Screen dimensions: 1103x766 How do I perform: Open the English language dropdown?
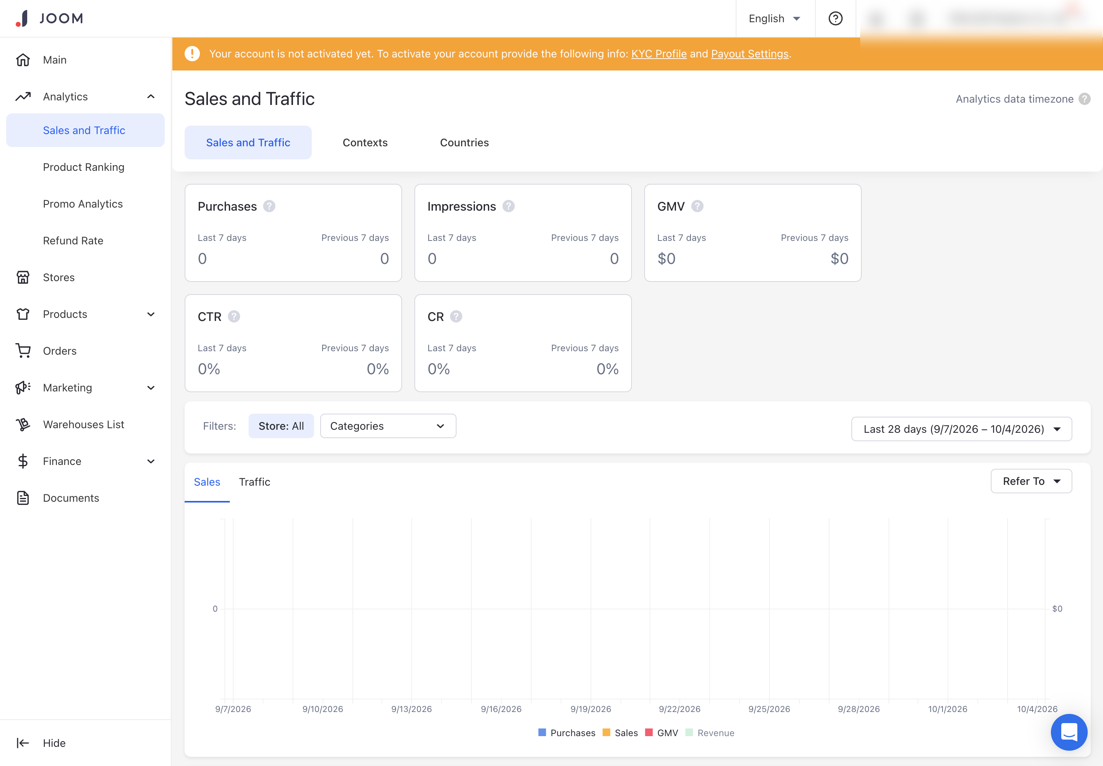point(775,18)
